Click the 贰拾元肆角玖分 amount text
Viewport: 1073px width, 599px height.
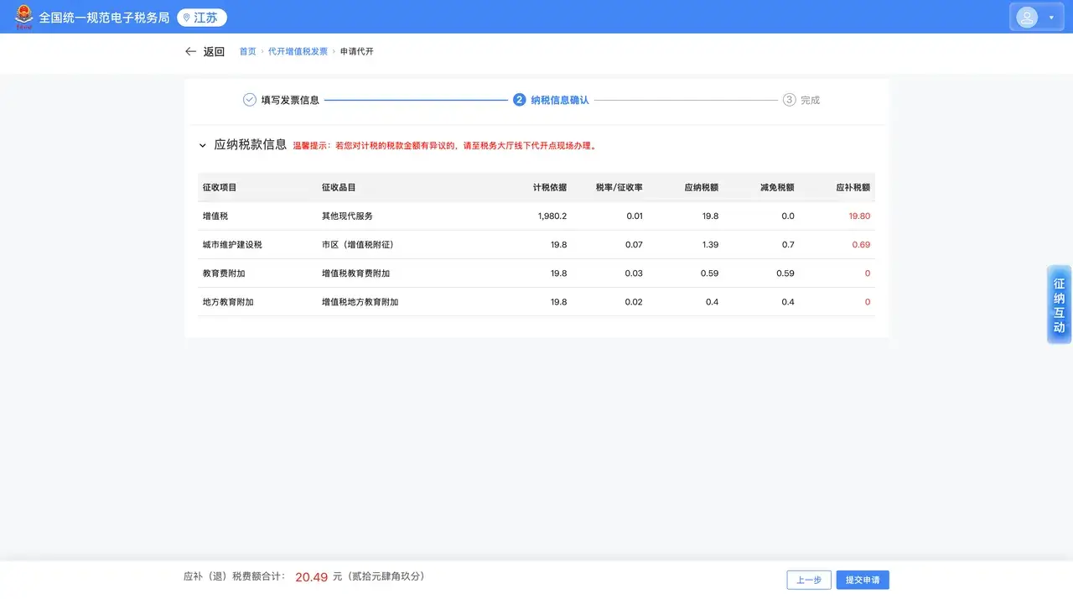386,577
